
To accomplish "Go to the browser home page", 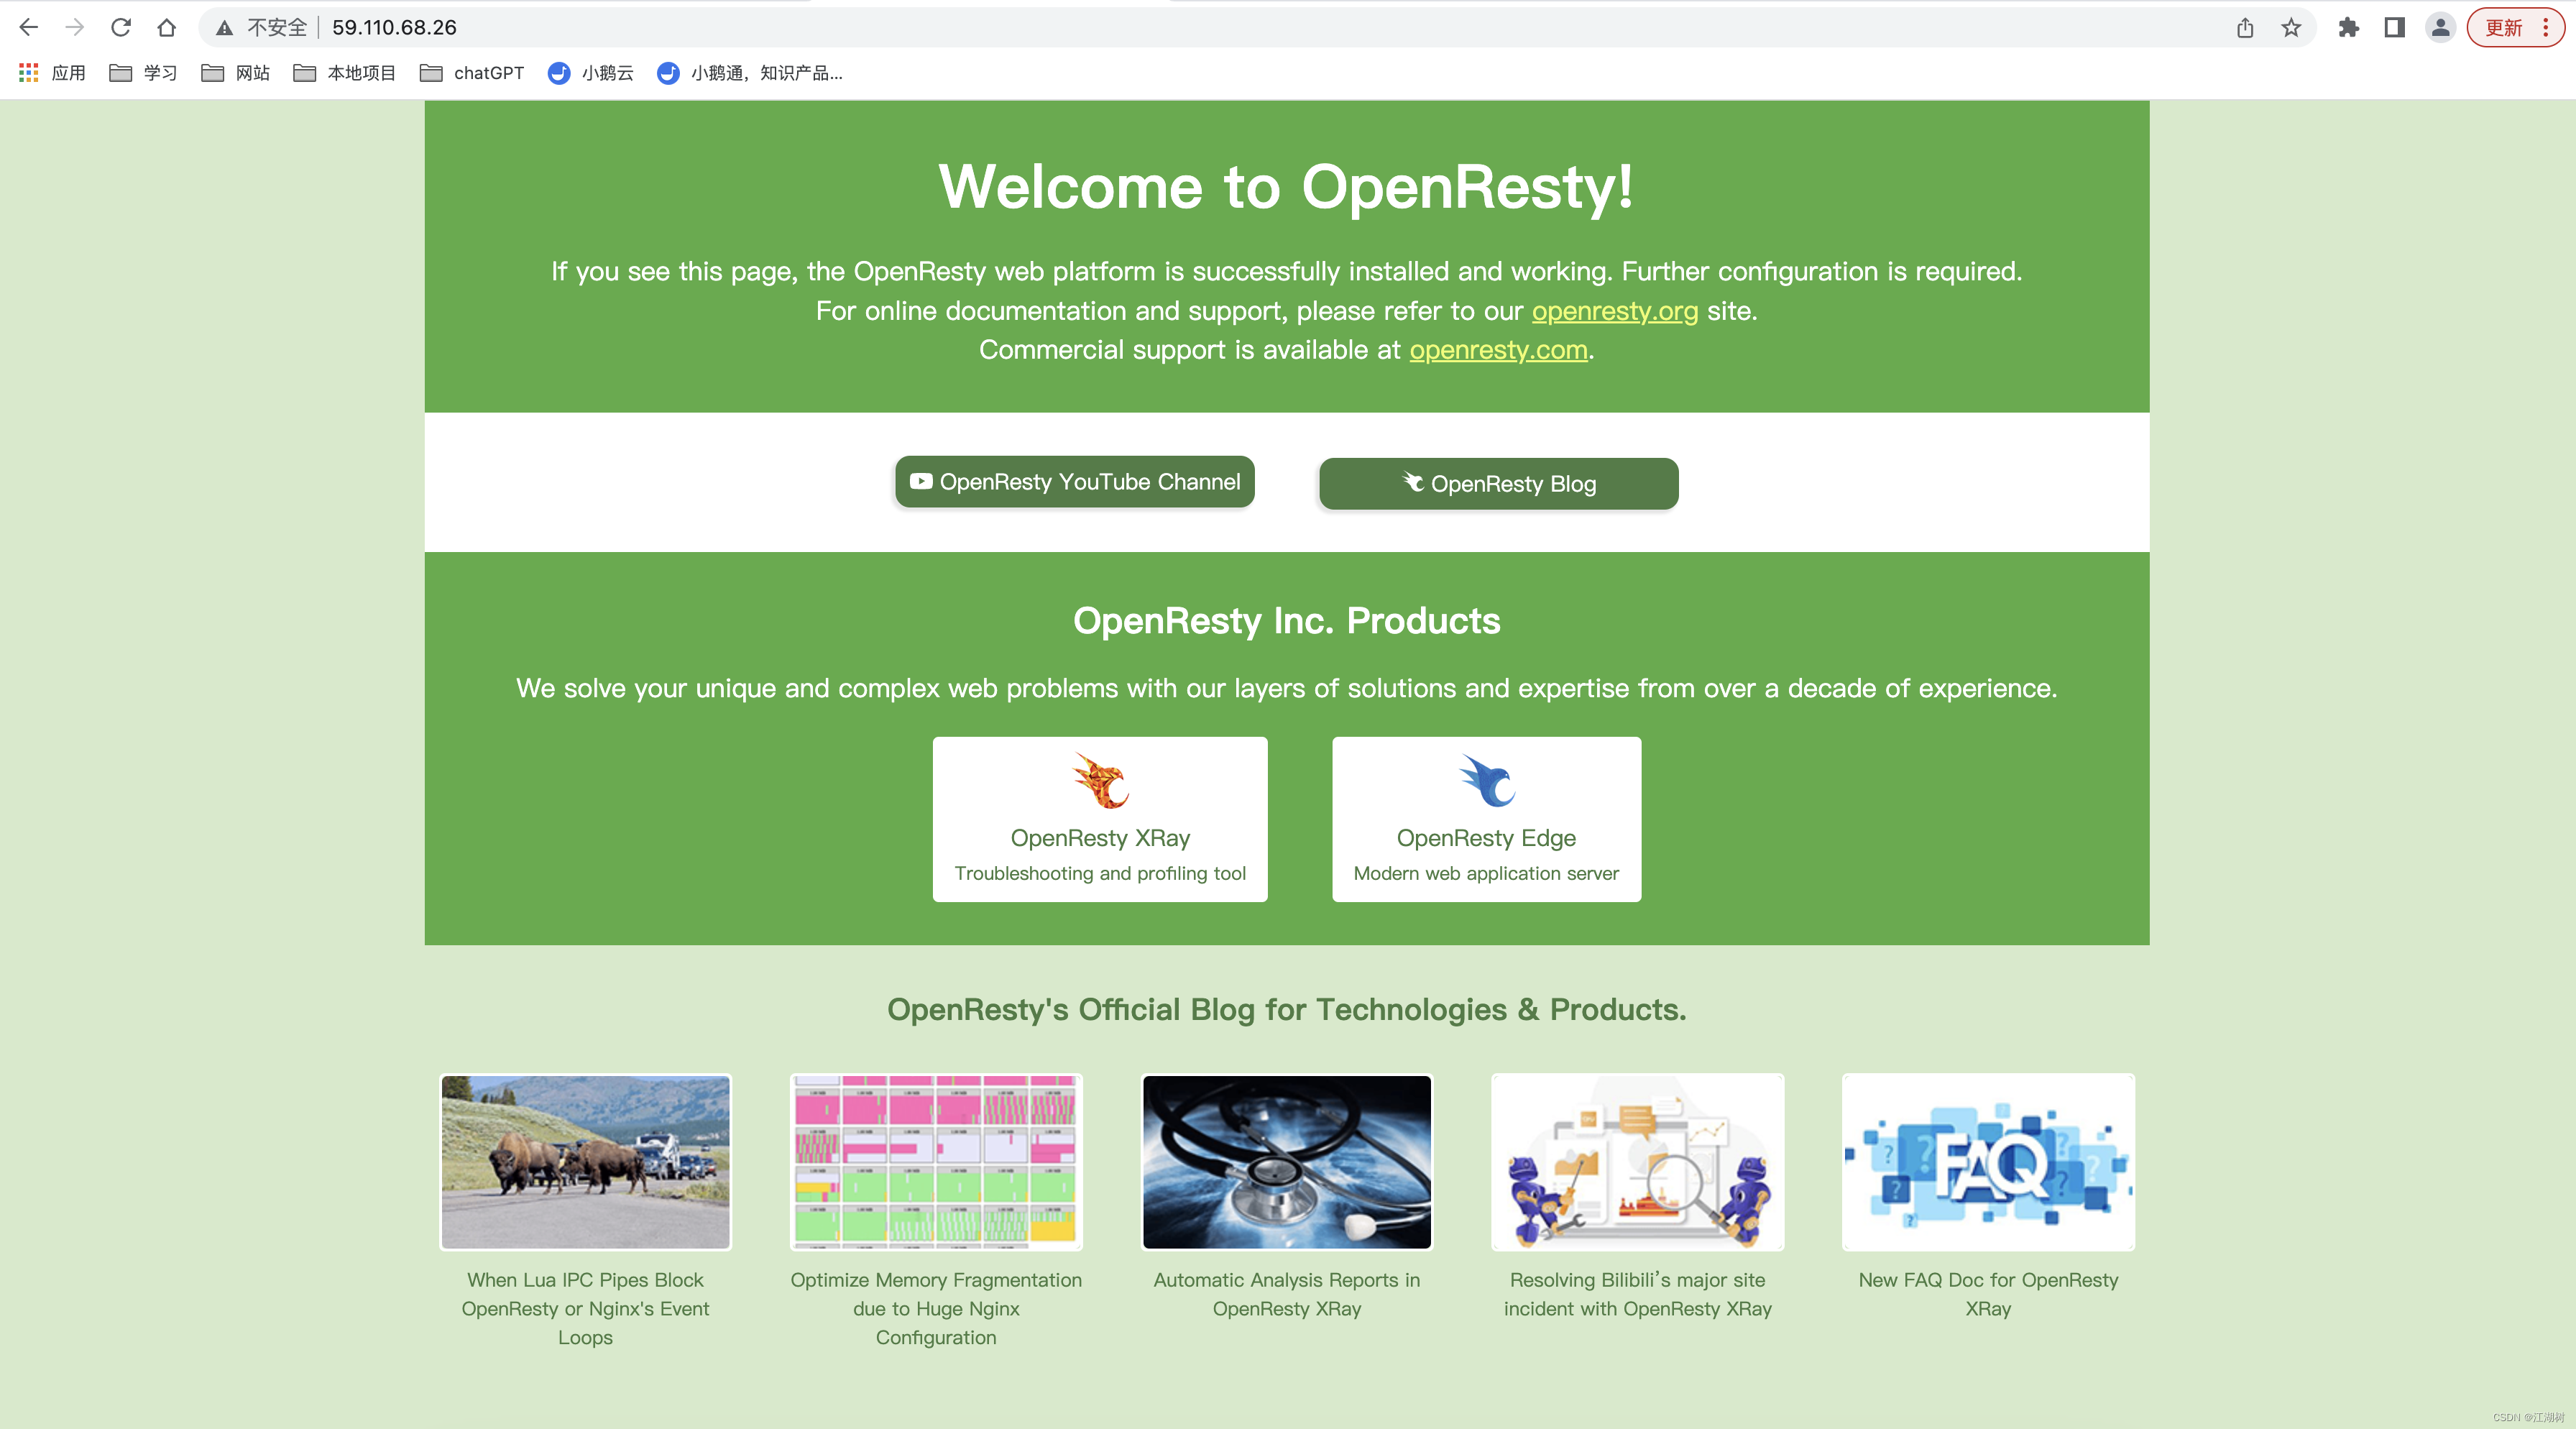I will pos(167,27).
